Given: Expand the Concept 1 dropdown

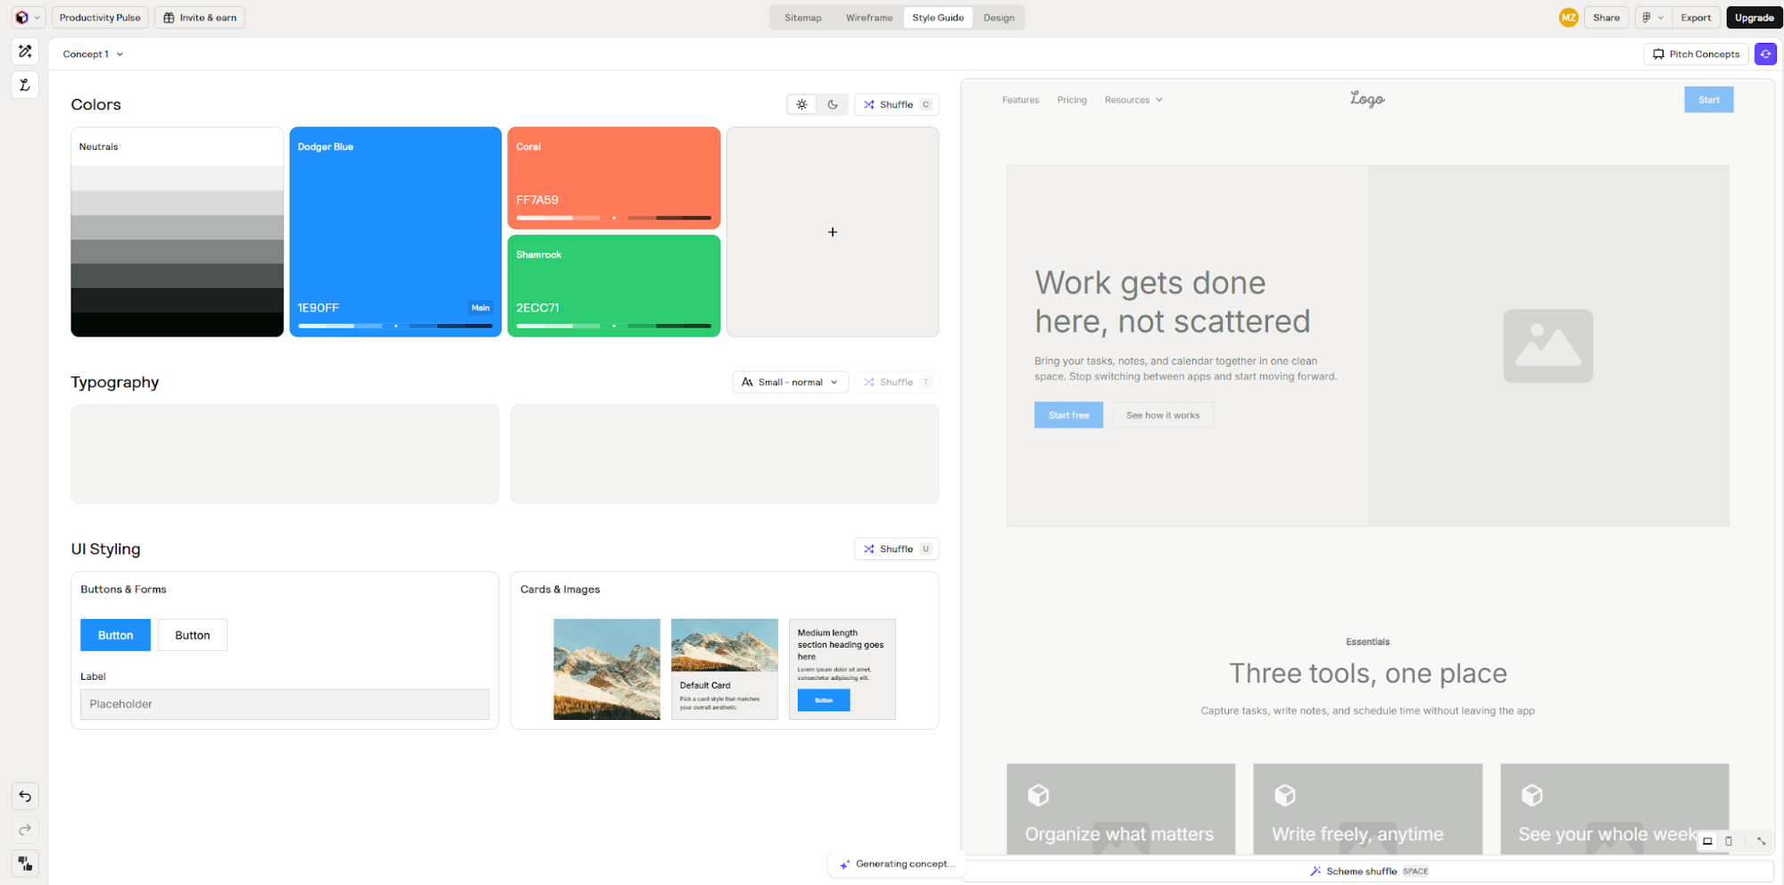Looking at the screenshot, I should pos(92,54).
